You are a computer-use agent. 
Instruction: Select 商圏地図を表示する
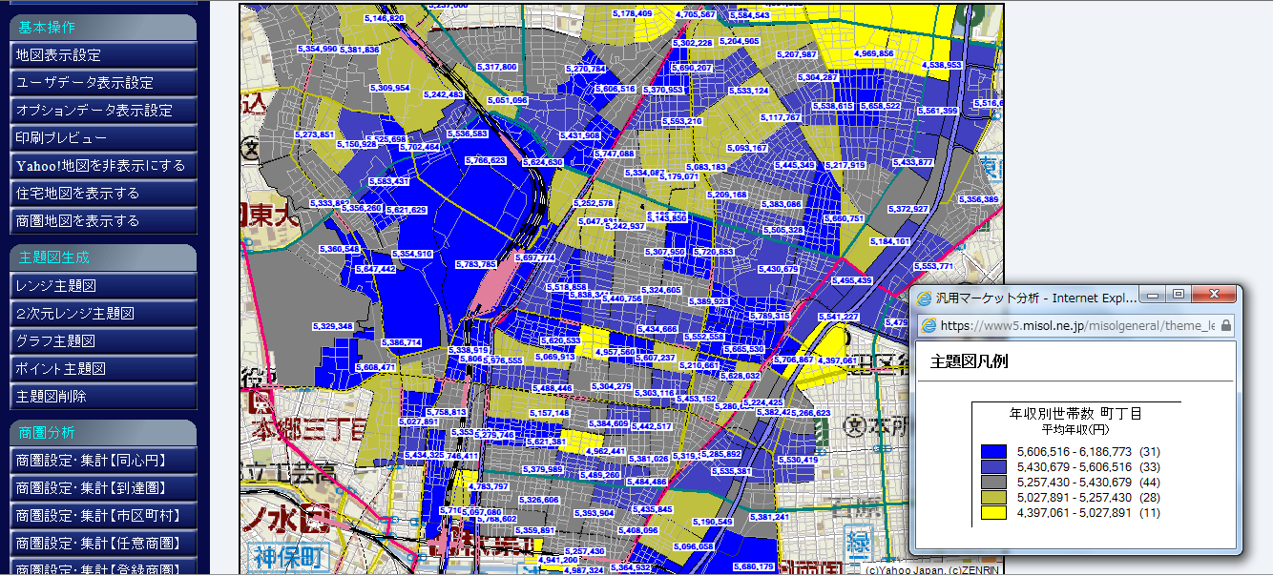click(x=103, y=221)
